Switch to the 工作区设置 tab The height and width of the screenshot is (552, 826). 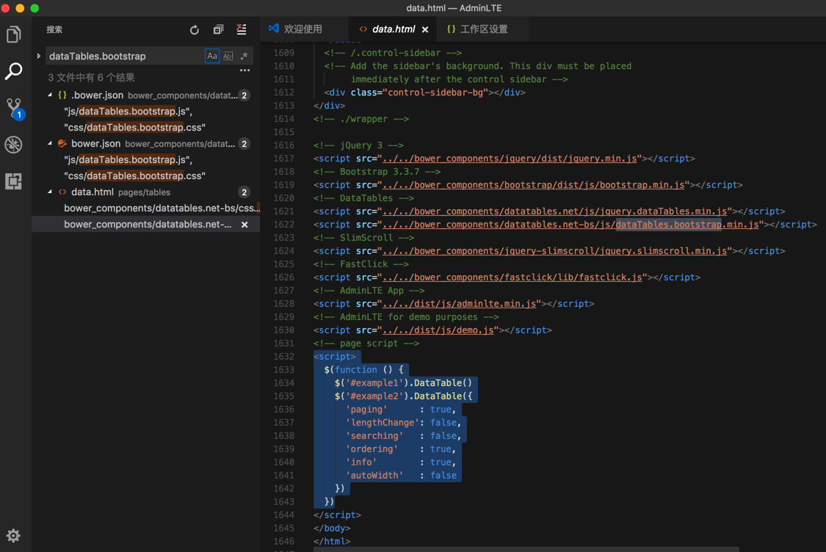477,29
